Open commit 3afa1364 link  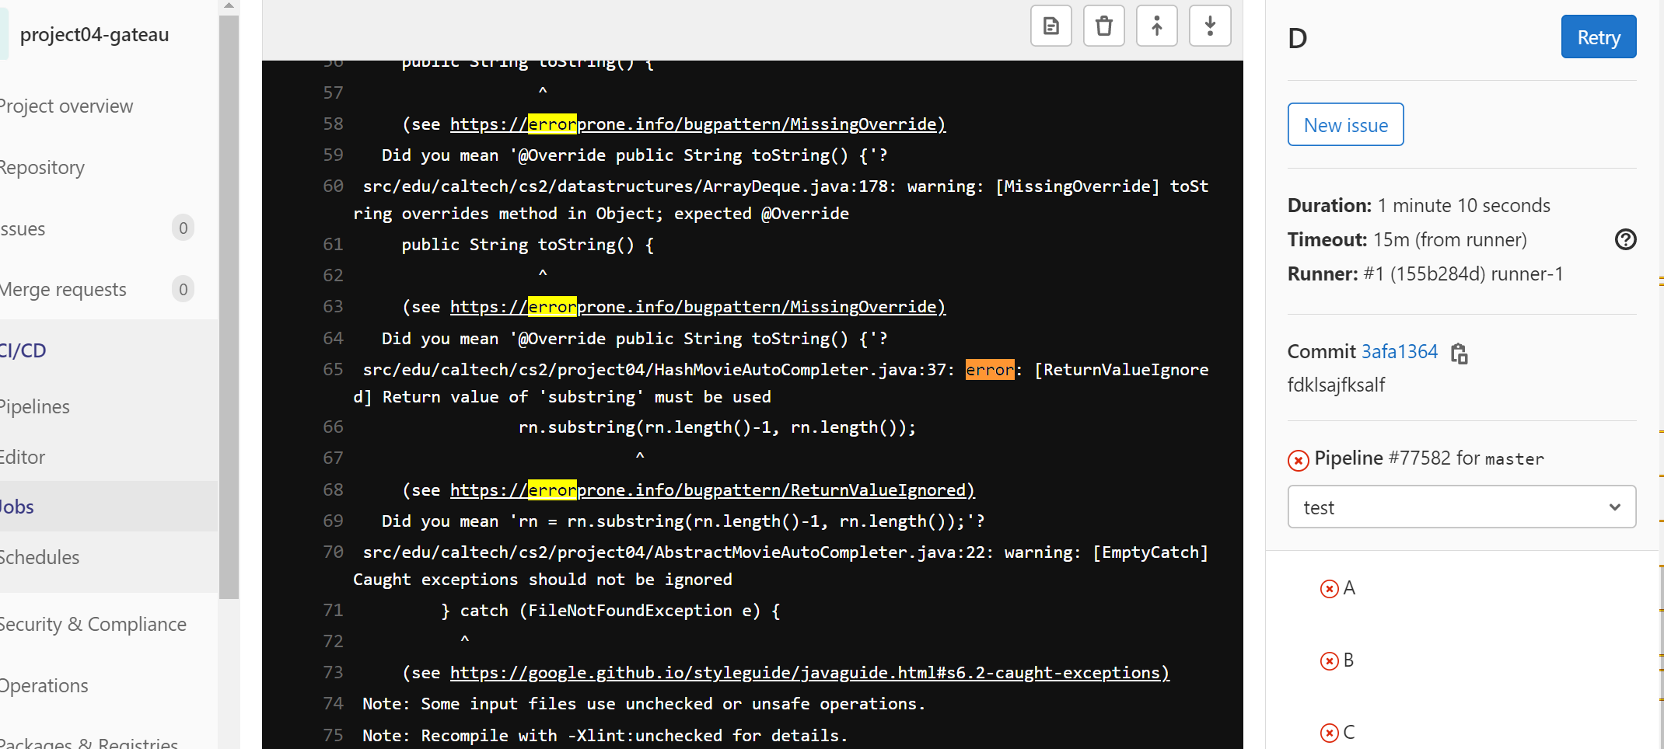pos(1399,352)
